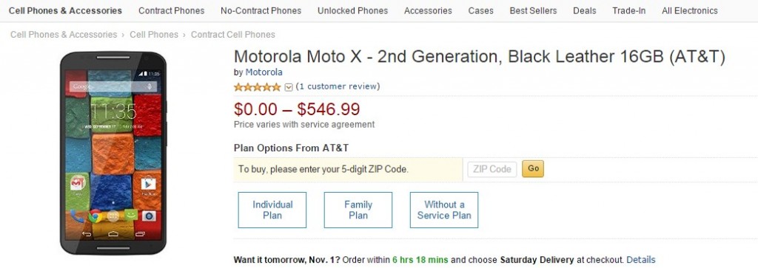Read the 1 customer review link
The image size is (758, 268).
tap(338, 86)
